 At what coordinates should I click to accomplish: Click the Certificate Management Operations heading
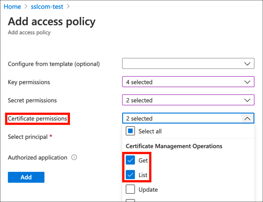tap(174, 146)
